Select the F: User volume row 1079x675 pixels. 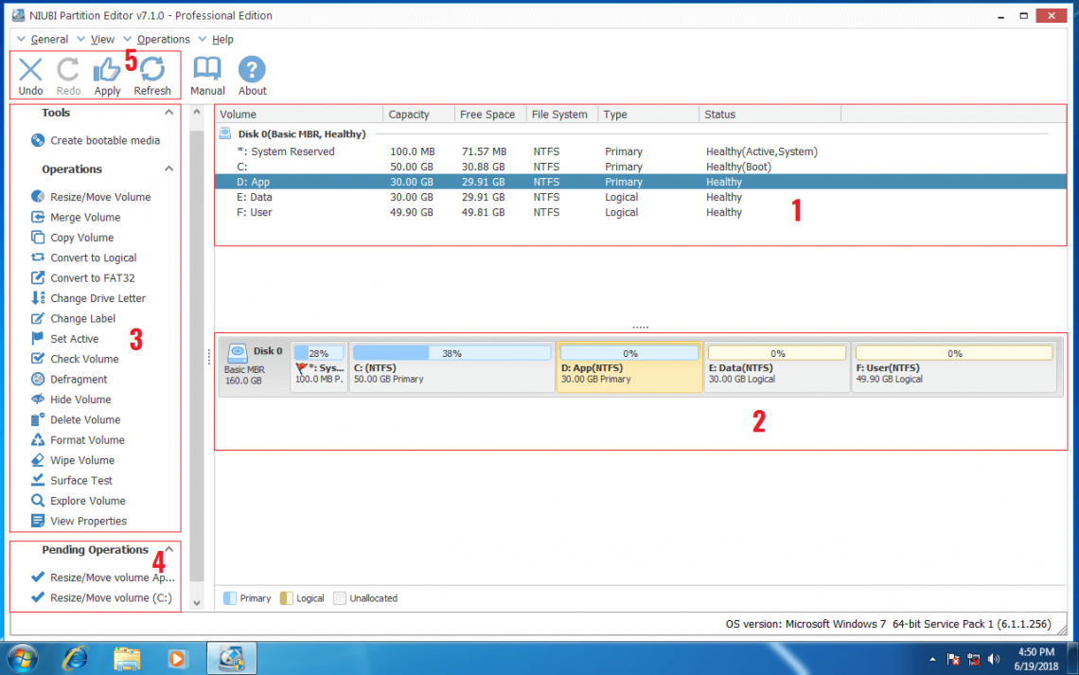coord(640,212)
